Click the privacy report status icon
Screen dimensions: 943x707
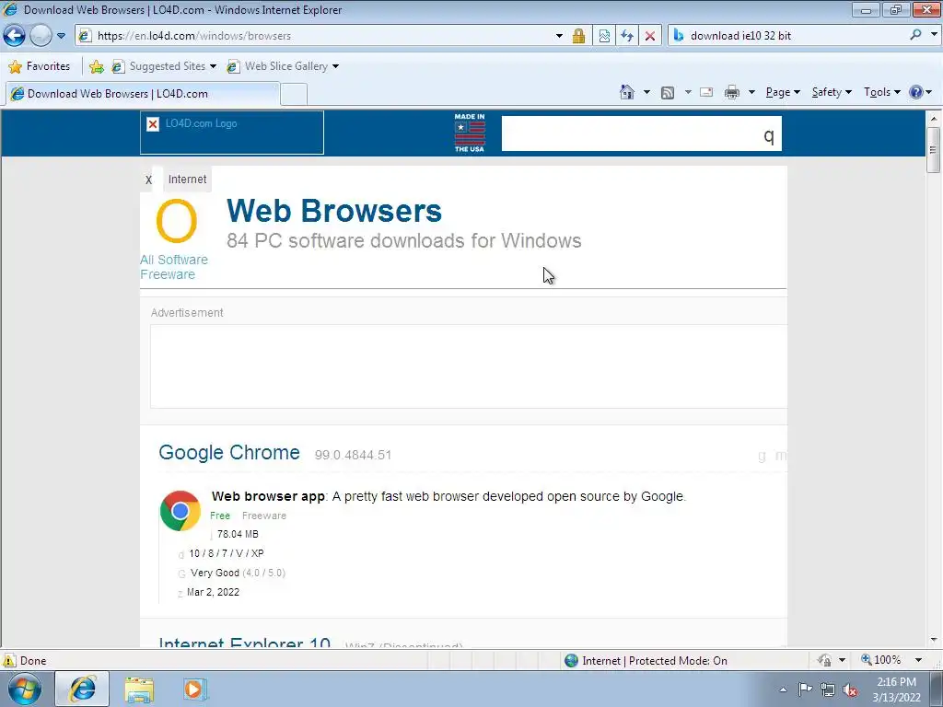pos(824,660)
